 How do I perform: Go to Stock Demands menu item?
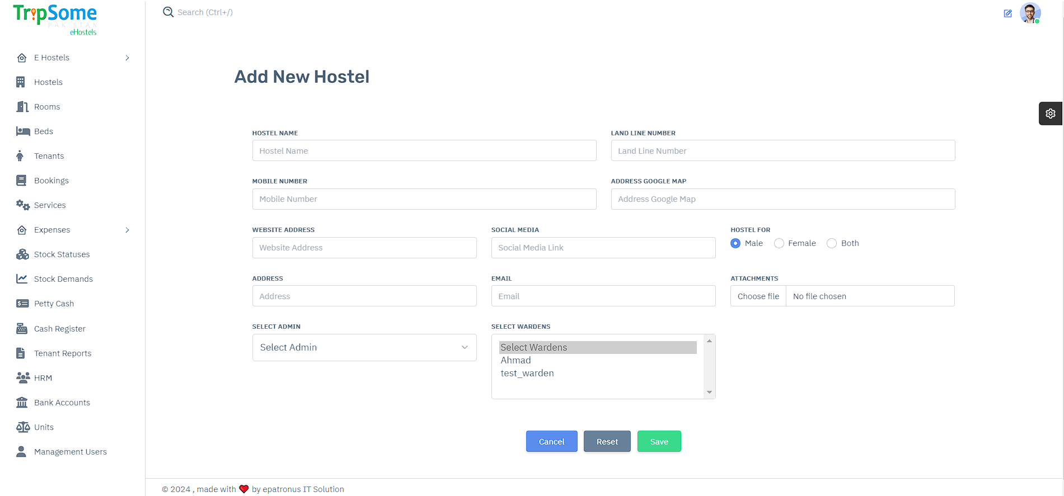point(63,279)
